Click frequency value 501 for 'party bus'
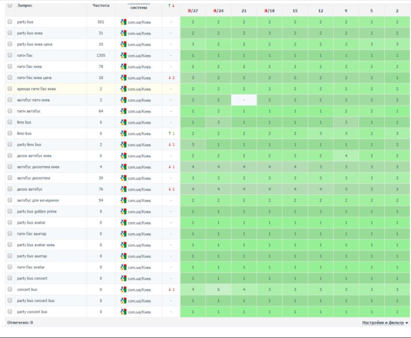The width and height of the screenshot is (411, 338). click(x=101, y=22)
